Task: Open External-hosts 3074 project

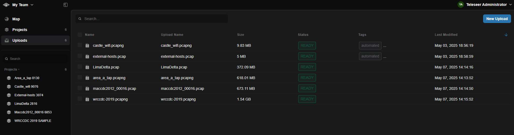Action: (x=29, y=95)
